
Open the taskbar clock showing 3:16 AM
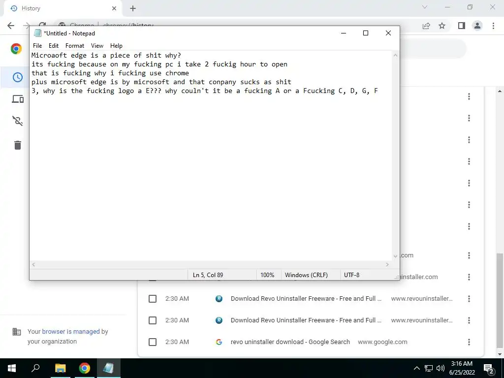pyautogui.click(x=462, y=368)
